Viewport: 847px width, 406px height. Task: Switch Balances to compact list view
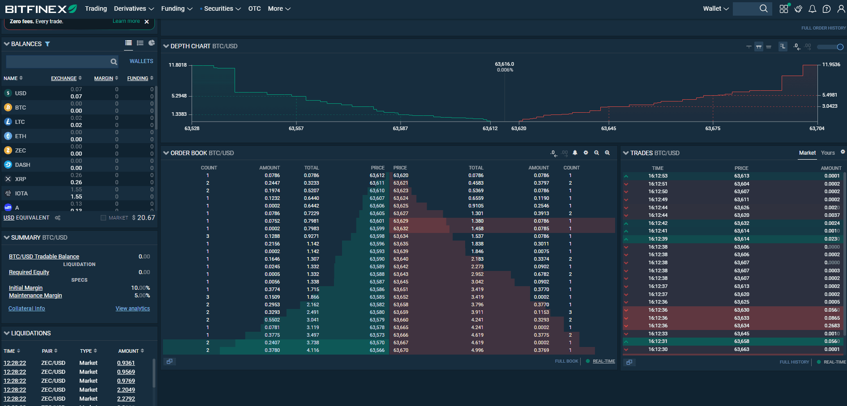pos(128,43)
